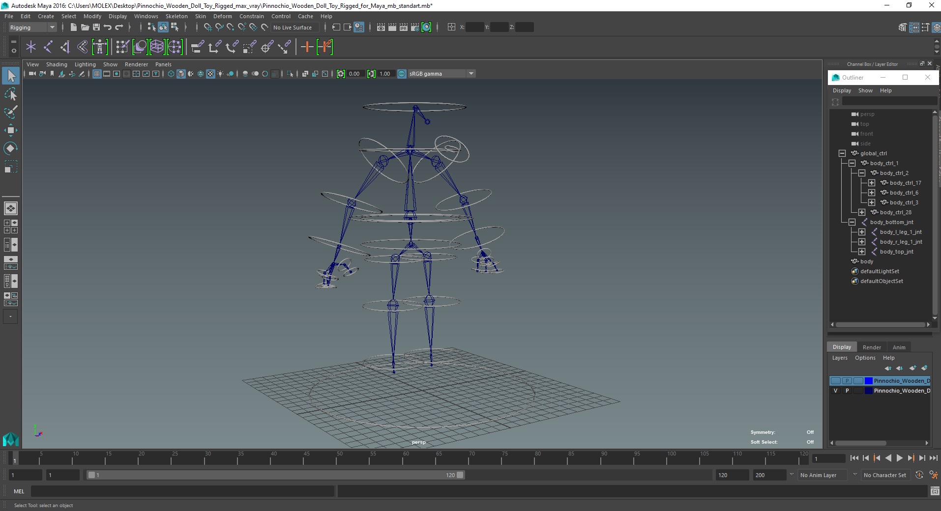Expand the body_l_leg_1_jnt node in Outliner
The image size is (941, 511).
point(862,232)
